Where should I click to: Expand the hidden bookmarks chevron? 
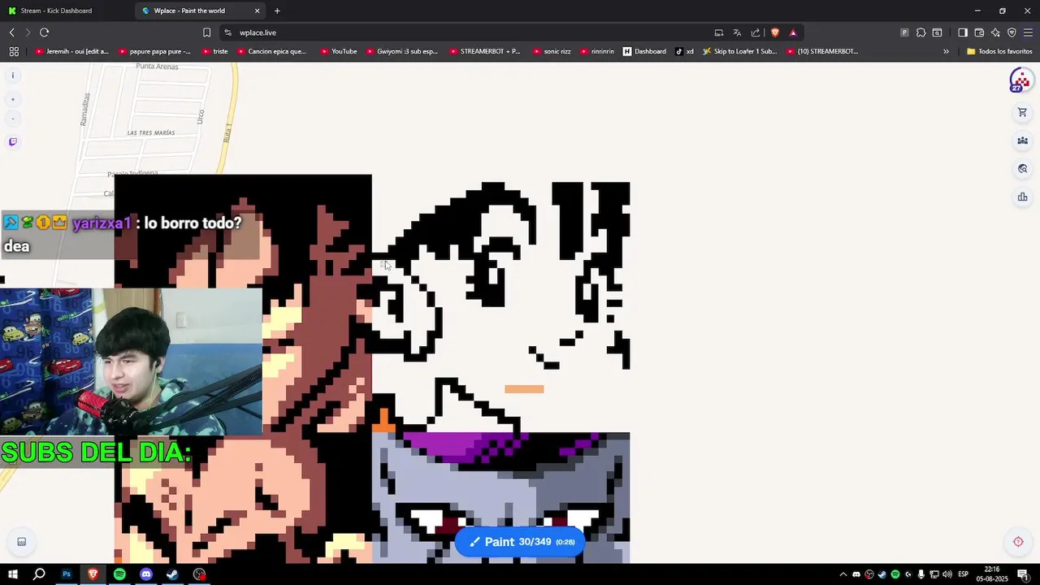[x=946, y=51]
